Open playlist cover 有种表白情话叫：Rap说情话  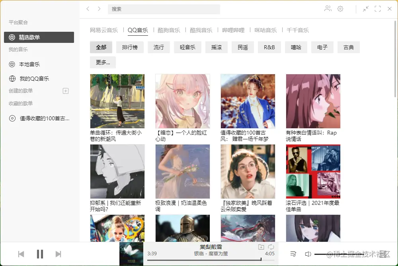[x=313, y=101]
